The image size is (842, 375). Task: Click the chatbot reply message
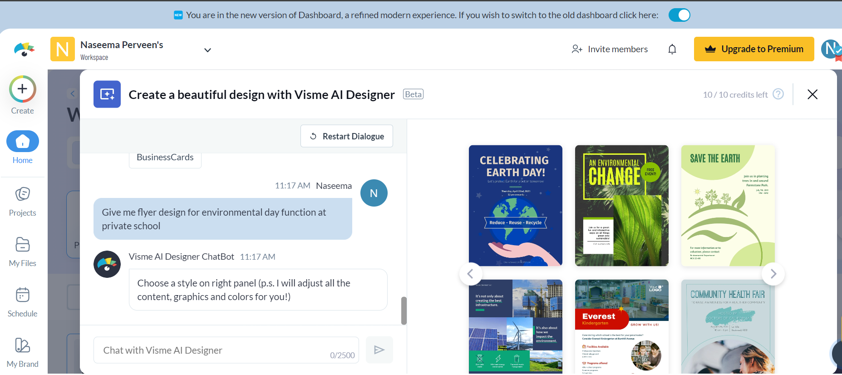258,290
